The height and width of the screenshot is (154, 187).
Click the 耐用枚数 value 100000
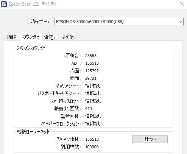tap(92, 147)
